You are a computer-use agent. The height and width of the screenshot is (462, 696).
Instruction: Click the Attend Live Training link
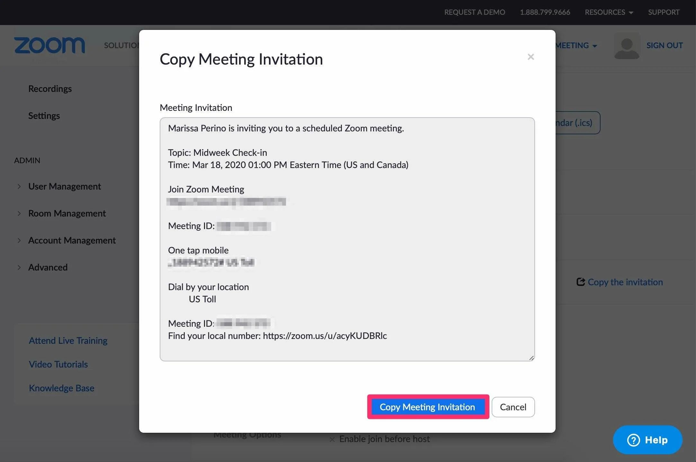tap(67, 340)
